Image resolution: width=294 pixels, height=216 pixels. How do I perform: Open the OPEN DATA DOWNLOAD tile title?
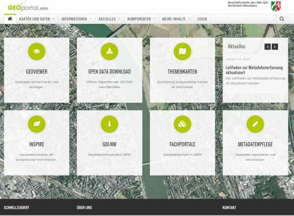[x=109, y=72]
